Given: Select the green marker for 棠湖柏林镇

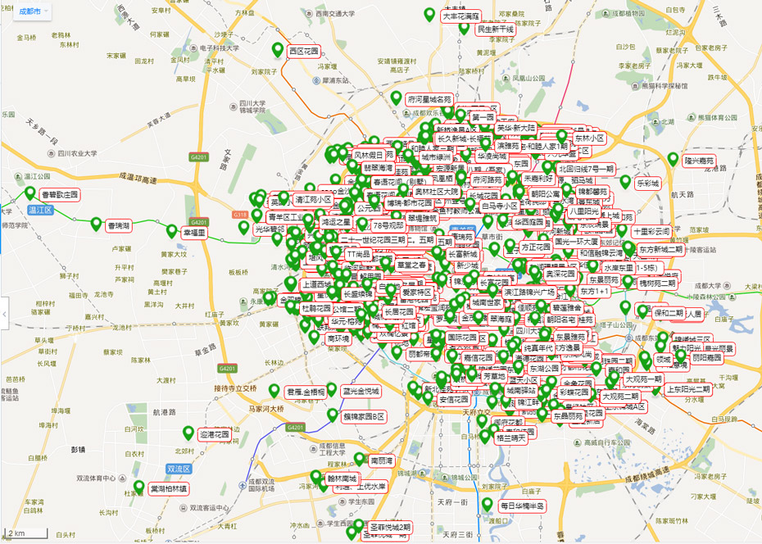Looking at the screenshot, I should [x=138, y=487].
